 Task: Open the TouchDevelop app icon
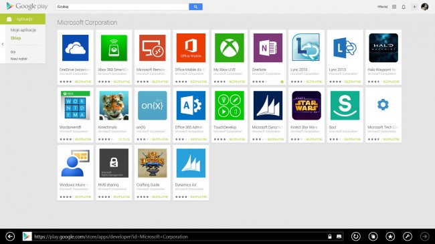[x=230, y=106]
